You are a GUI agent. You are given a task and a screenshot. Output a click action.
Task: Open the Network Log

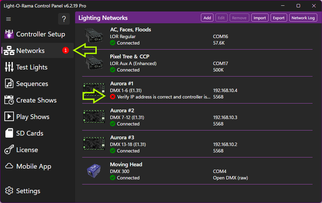(x=303, y=18)
